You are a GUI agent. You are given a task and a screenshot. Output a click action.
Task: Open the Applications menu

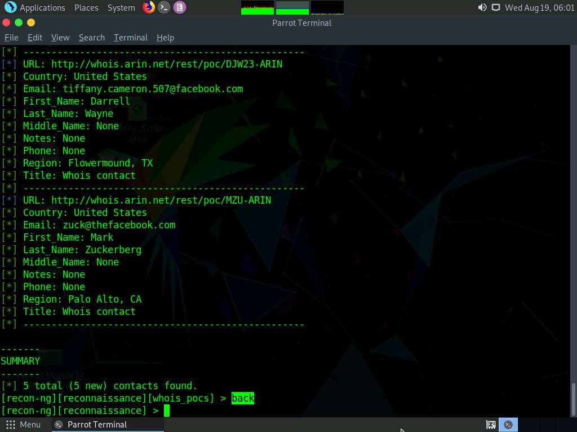click(42, 7)
